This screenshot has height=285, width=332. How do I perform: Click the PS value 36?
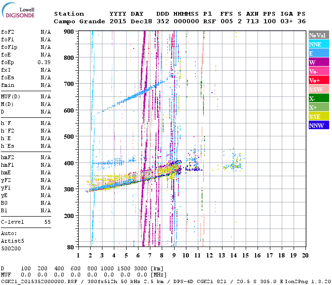302,21
